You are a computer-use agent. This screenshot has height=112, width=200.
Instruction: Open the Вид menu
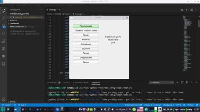30,6
